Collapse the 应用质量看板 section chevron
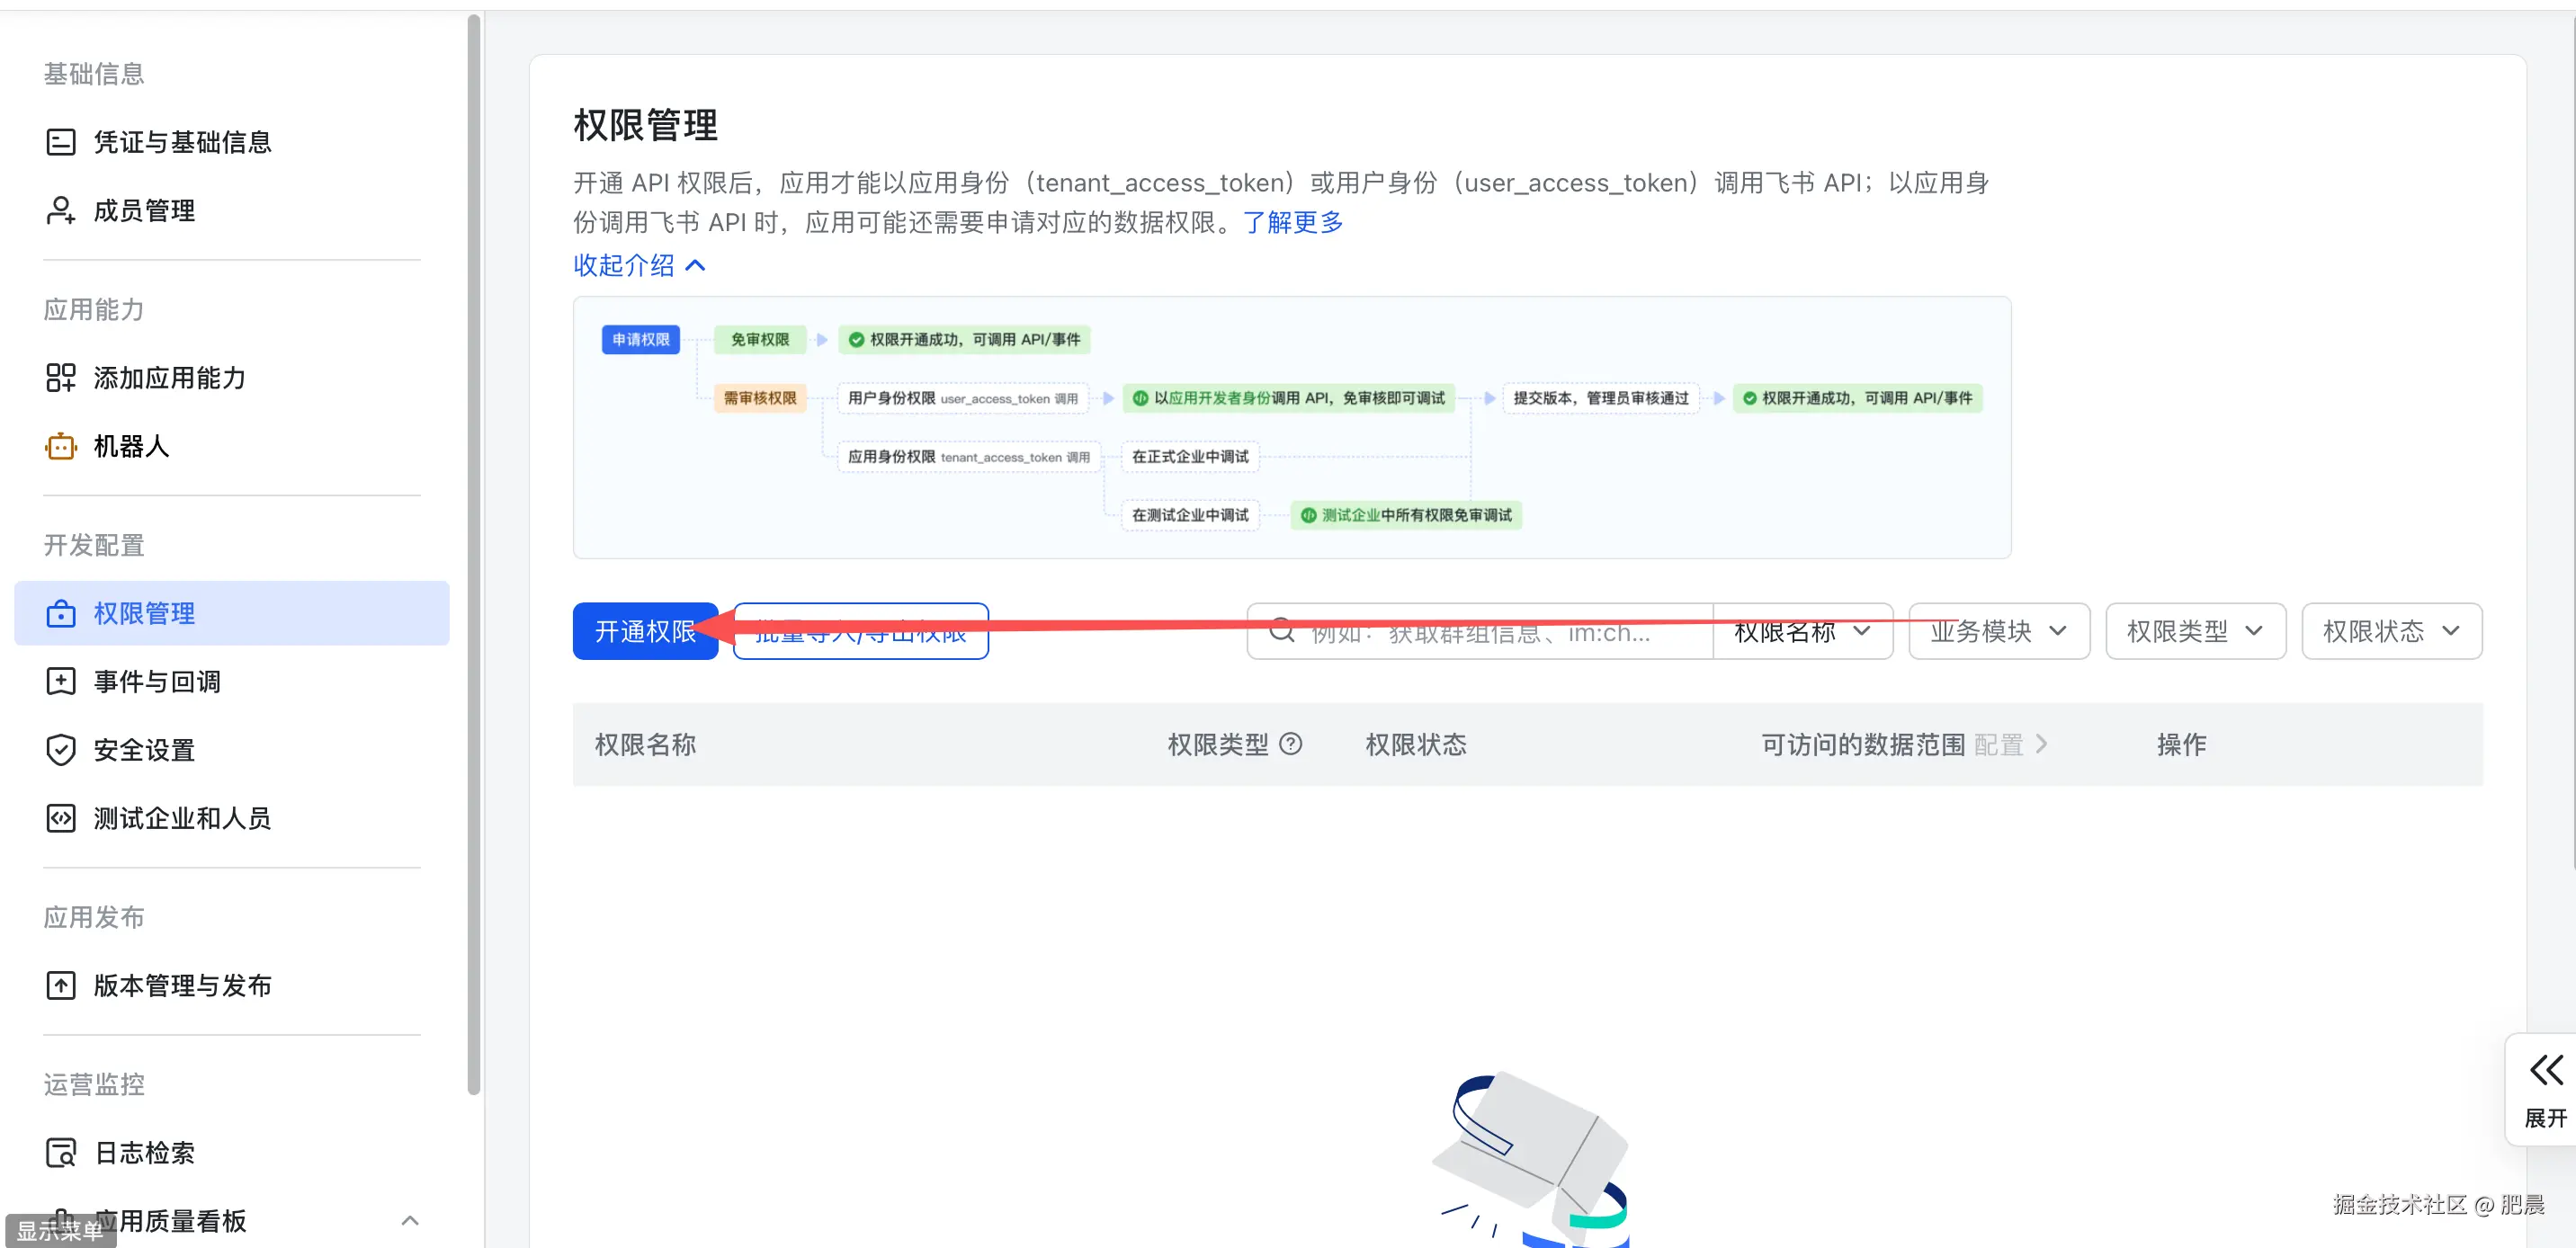Screen dimensions: 2576x1248 tap(410, 1220)
